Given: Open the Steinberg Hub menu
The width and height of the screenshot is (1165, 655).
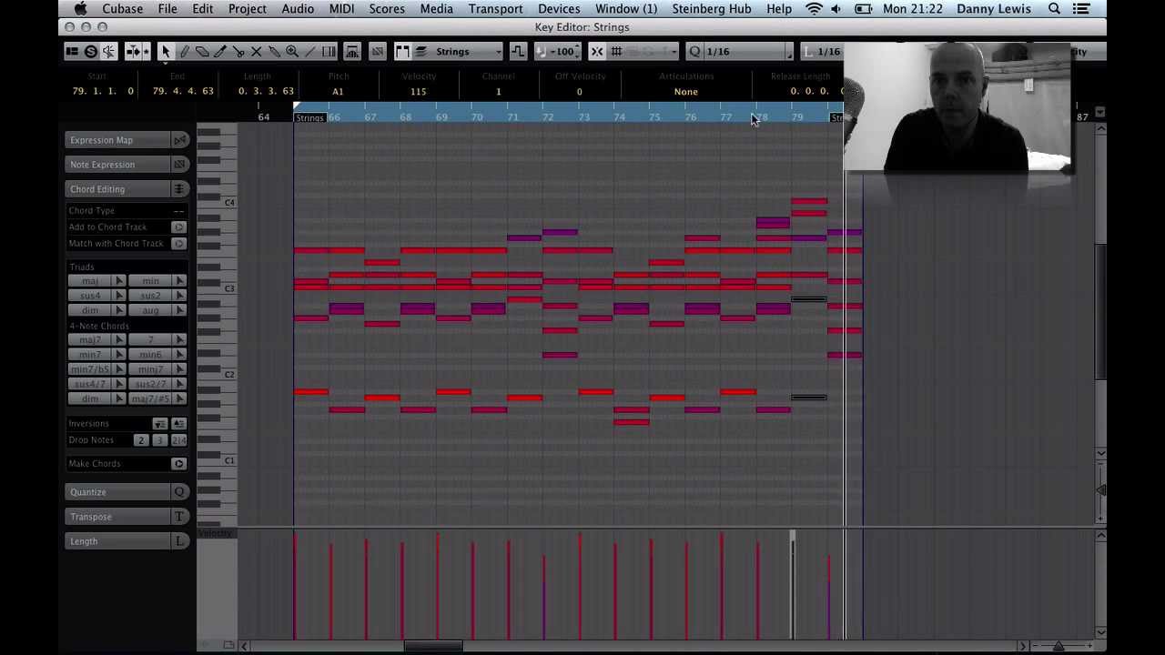Looking at the screenshot, I should click(x=712, y=9).
